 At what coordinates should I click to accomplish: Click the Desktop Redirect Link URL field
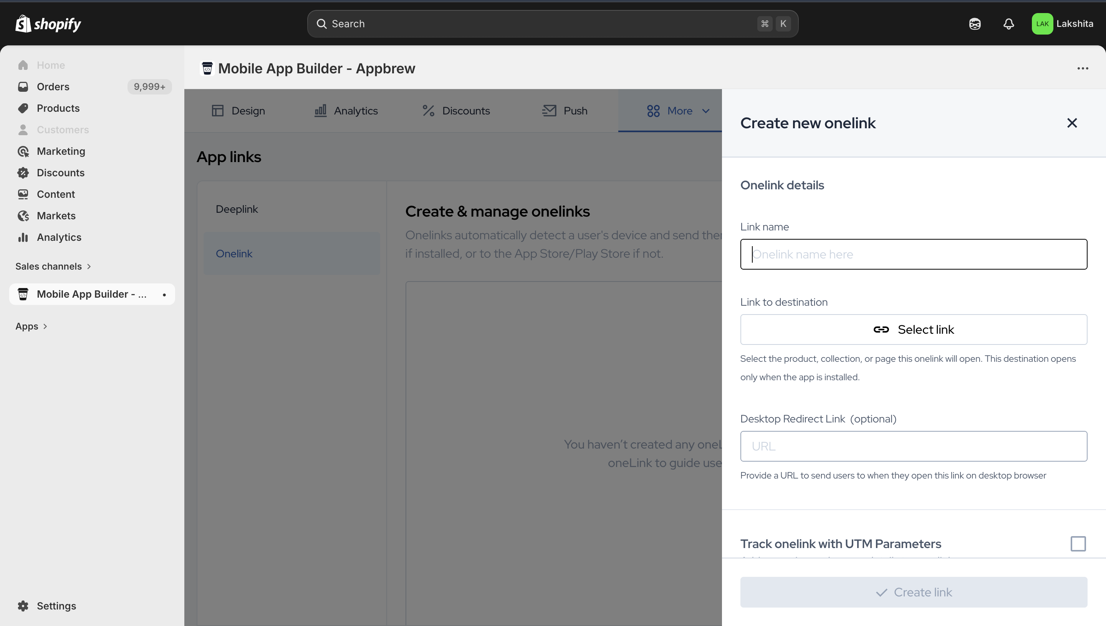click(x=914, y=446)
